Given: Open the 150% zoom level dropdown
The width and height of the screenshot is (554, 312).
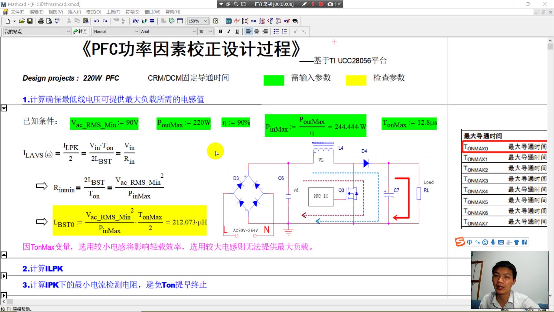Looking at the screenshot, I should tap(205, 21).
